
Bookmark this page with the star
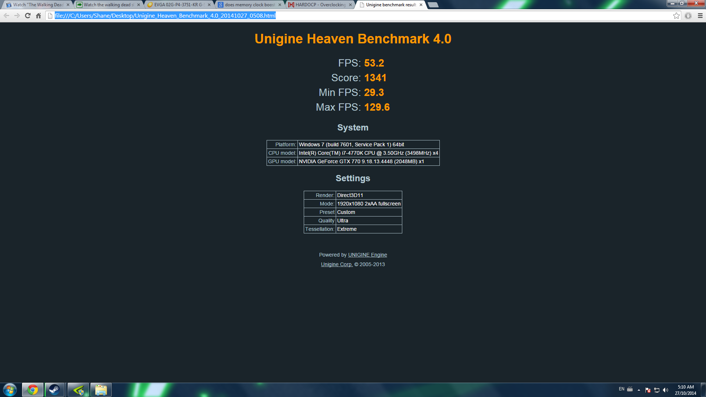[676, 16]
